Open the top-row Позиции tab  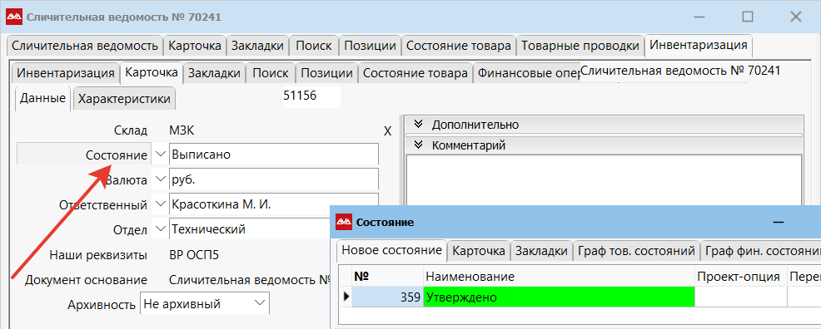click(370, 46)
